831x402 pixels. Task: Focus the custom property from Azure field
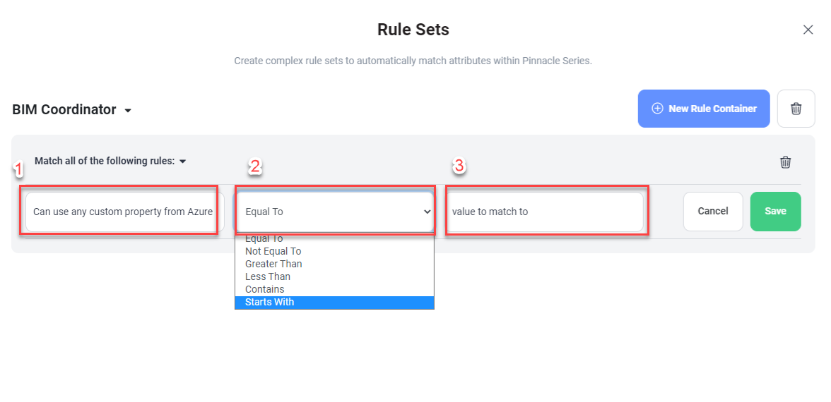tap(122, 212)
